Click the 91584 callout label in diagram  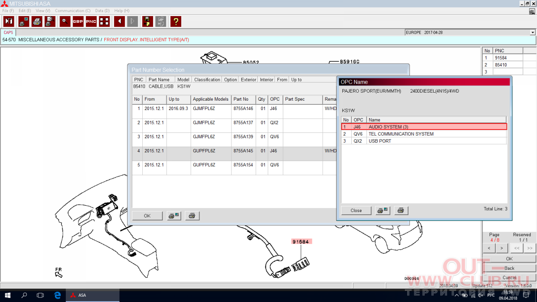[301, 242]
